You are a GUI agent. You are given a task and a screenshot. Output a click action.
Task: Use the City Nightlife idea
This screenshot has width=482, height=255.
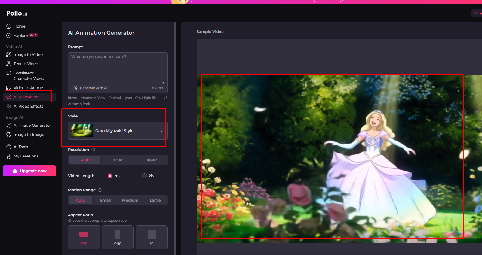pos(146,98)
